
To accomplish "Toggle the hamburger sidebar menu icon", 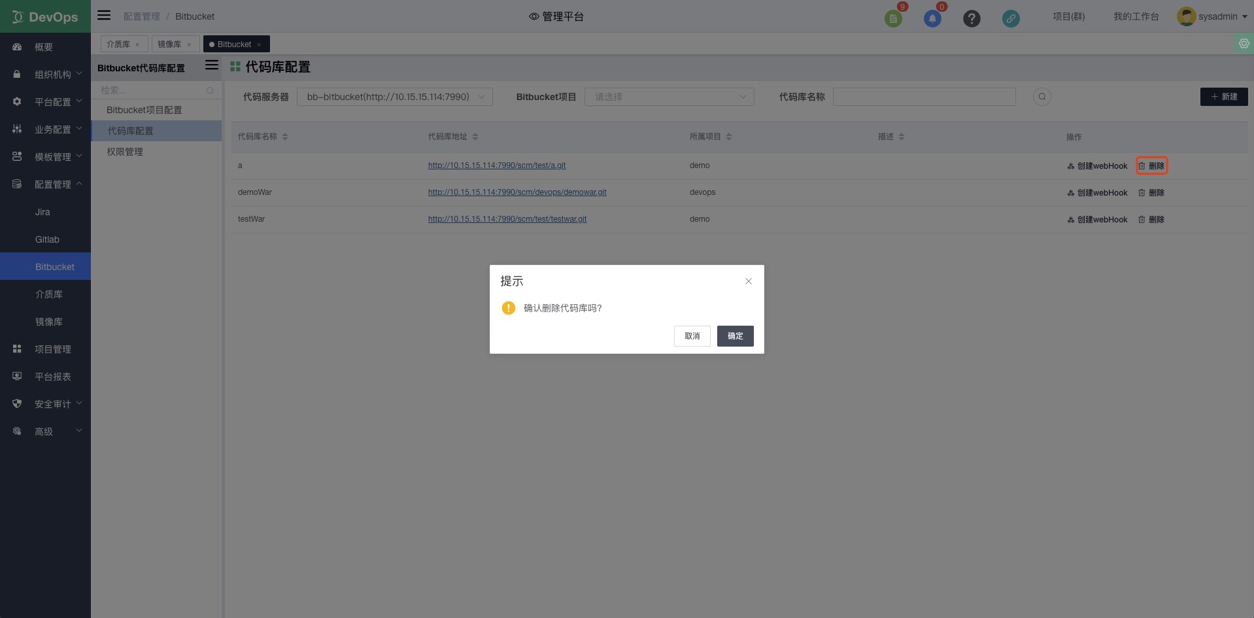I will coord(104,15).
